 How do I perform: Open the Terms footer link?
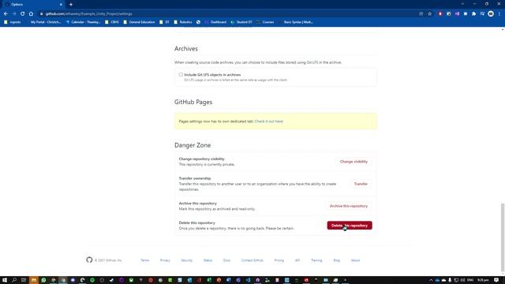click(x=145, y=260)
